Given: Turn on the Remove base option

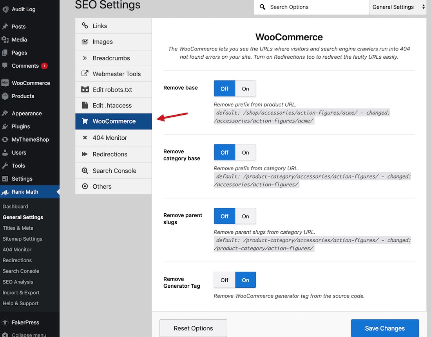Looking at the screenshot, I should (245, 88).
